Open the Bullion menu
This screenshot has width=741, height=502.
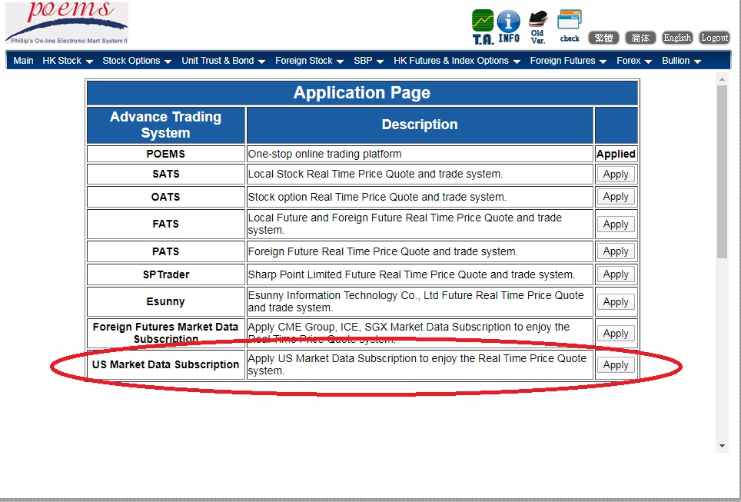pyautogui.click(x=681, y=61)
